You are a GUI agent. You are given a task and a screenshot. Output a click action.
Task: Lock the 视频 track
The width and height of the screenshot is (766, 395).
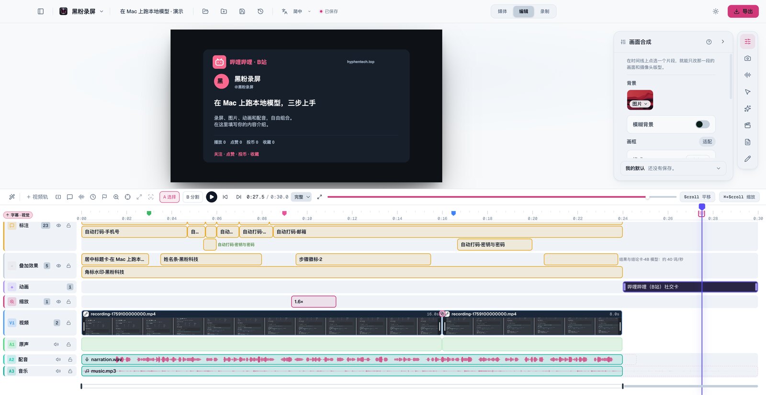[68, 323]
